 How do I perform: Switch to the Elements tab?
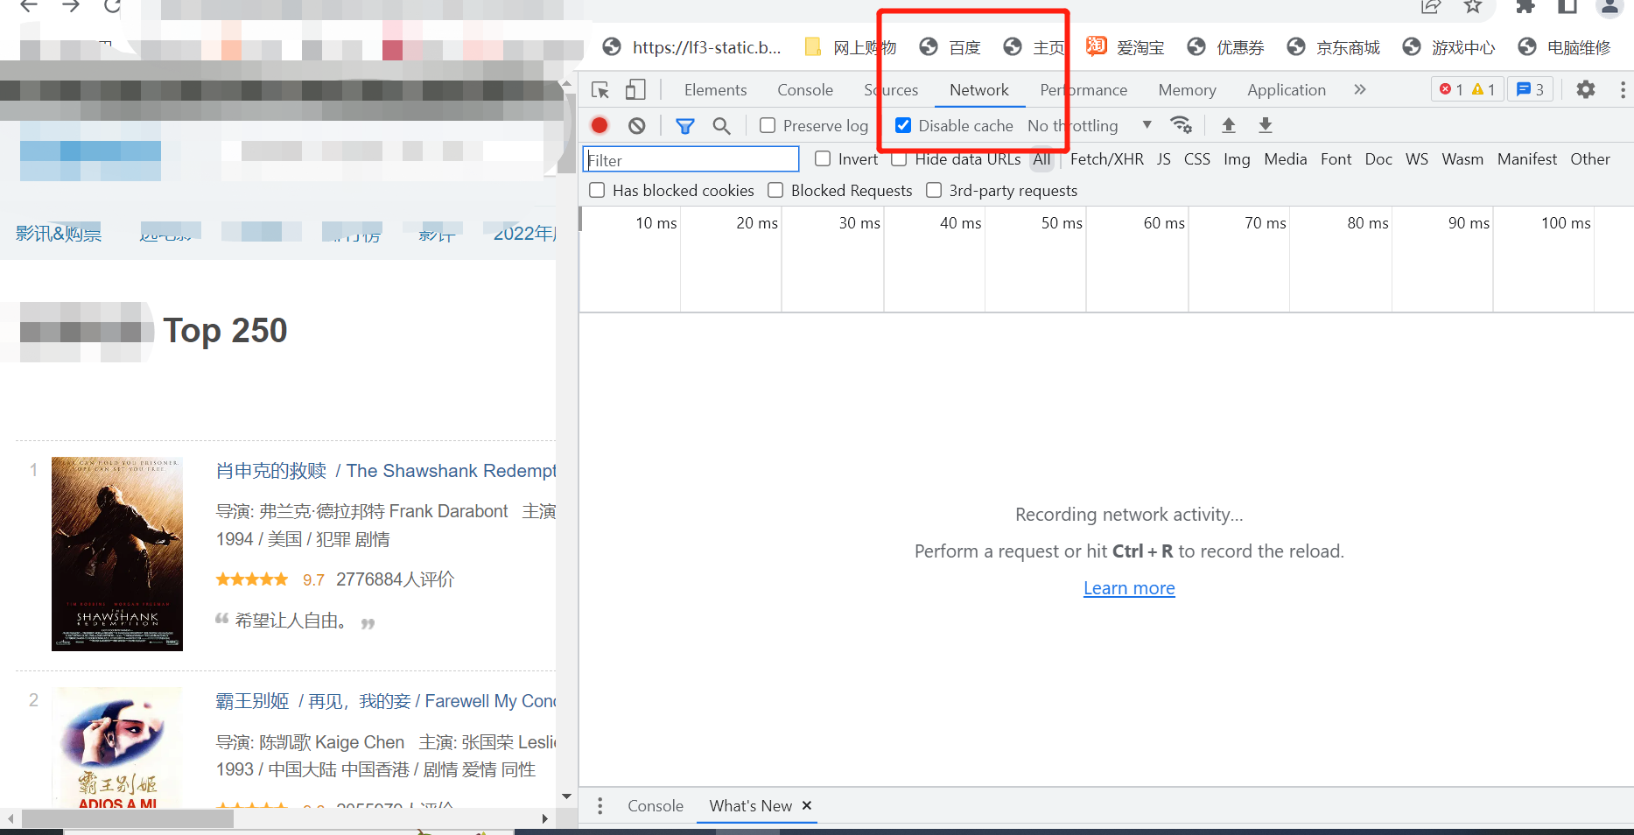click(x=715, y=90)
